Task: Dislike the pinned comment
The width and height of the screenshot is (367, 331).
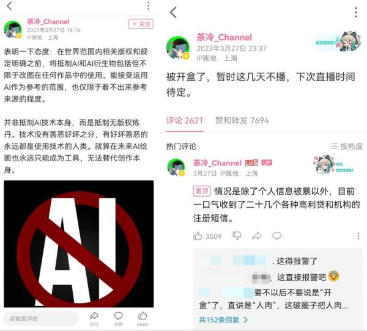Action: click(237, 236)
